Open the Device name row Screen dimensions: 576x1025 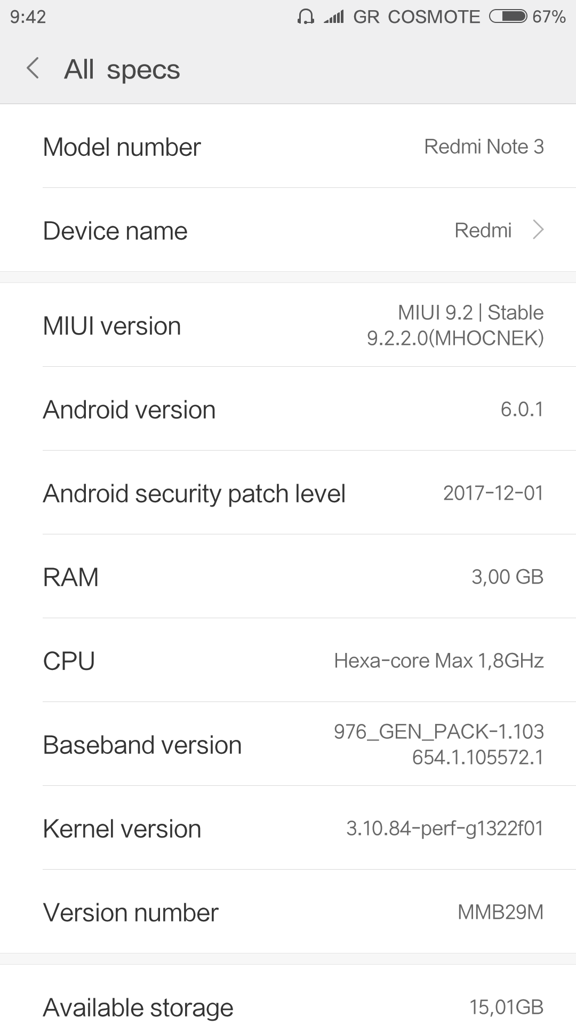tap(288, 230)
